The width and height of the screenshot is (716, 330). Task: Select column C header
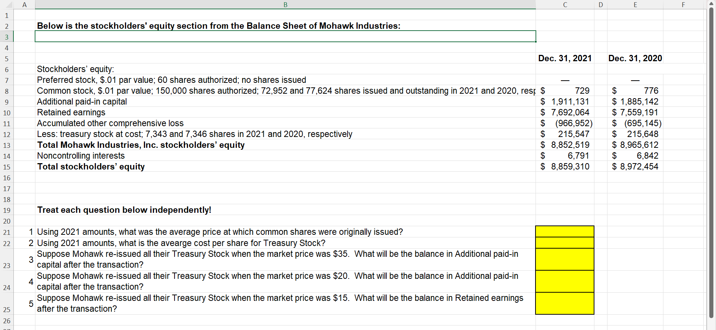[x=565, y=4]
